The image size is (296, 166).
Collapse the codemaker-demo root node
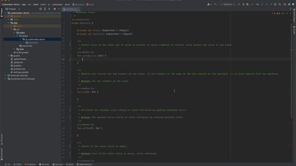(6, 13)
